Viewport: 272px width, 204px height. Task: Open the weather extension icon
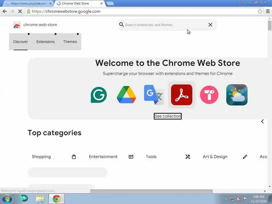(237, 95)
